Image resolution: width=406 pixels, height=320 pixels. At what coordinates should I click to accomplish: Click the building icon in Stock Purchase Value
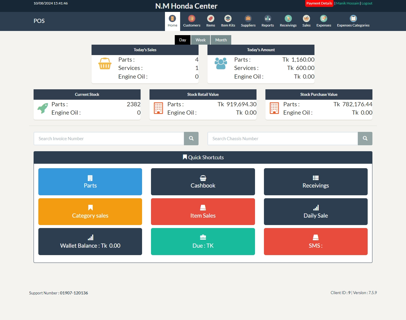pyautogui.click(x=274, y=108)
